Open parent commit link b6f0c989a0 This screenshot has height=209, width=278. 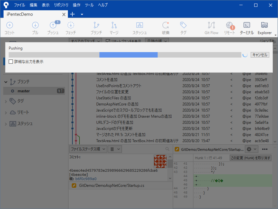[x=86, y=179]
